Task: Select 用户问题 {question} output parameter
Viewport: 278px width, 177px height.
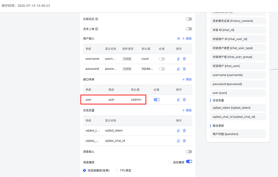Action: click(x=238, y=134)
